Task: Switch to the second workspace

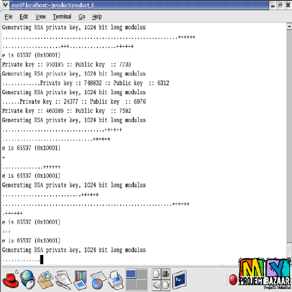Action: [141, 274]
